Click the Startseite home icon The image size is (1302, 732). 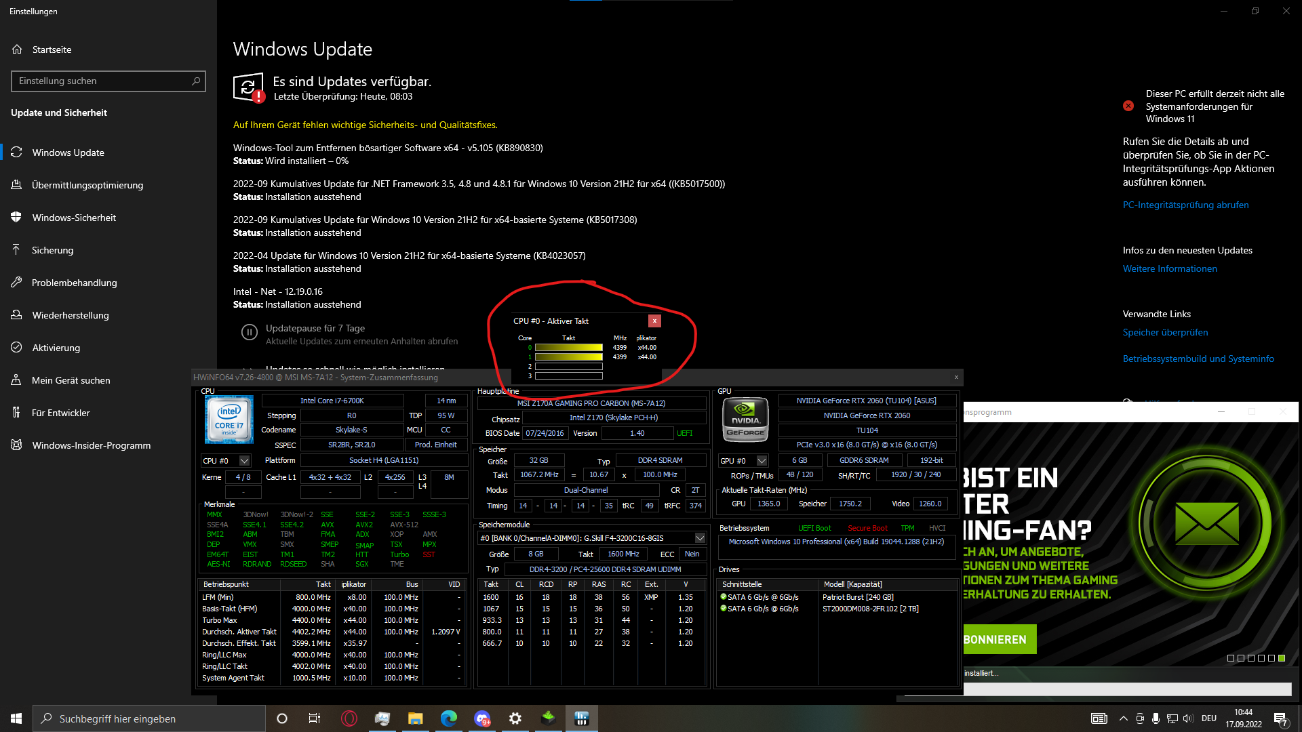pos(17,49)
